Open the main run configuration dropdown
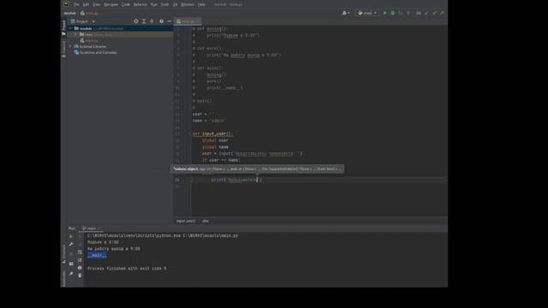The image size is (548, 308). click(367, 13)
